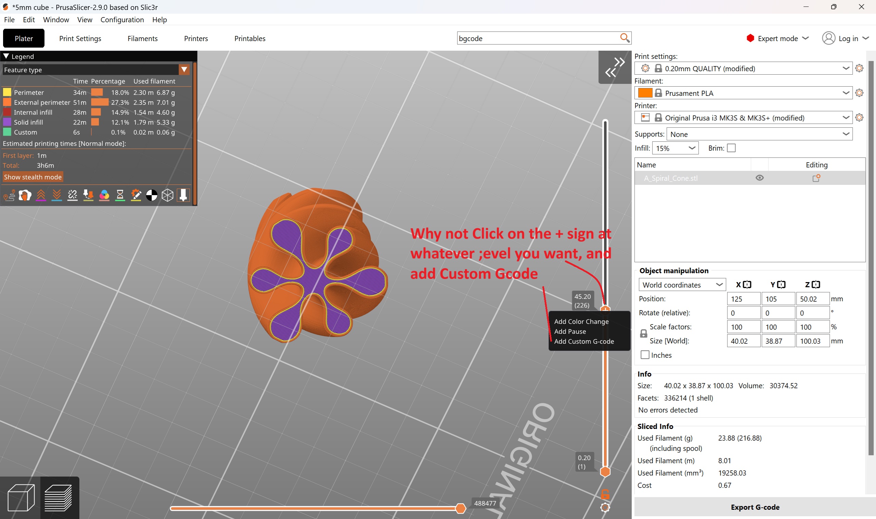Switch to the Printers tab
This screenshot has width=876, height=519.
196,38
